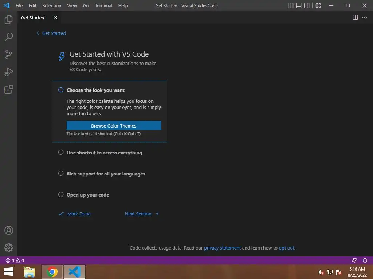Split the editor right
373x279 pixels.
[355, 17]
